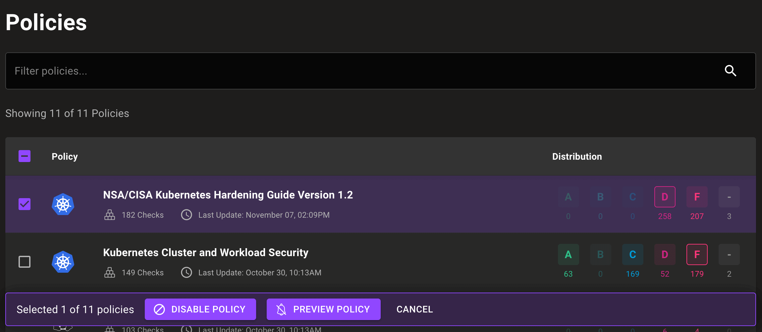Click the D grade badge showing 258
Screen dimensions: 762x332
(665, 197)
